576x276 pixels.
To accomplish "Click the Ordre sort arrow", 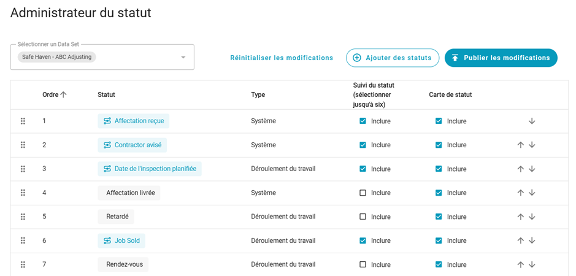I will coord(63,95).
